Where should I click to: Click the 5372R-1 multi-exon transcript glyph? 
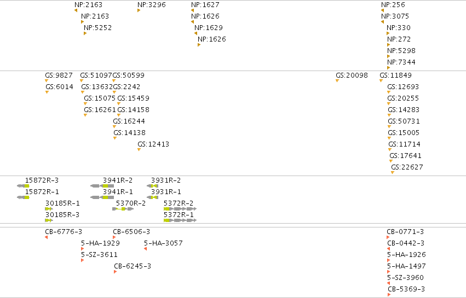[x=180, y=220]
